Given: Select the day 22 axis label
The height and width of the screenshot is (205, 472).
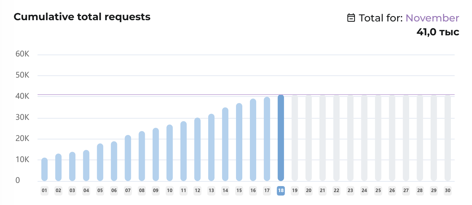Looking at the screenshot, I should tap(336, 190).
